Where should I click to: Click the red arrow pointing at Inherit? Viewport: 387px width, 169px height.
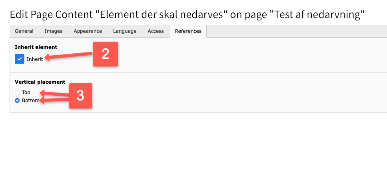[68, 56]
